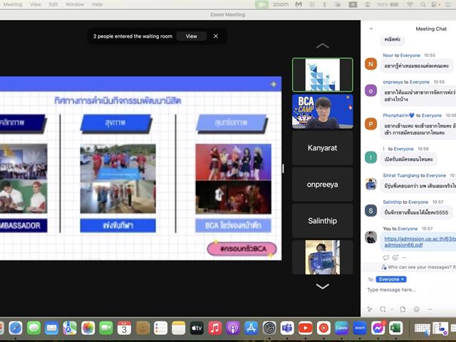This screenshot has height=342, width=456.
Task: Show more participants with the down chevron
Action: click(x=323, y=286)
